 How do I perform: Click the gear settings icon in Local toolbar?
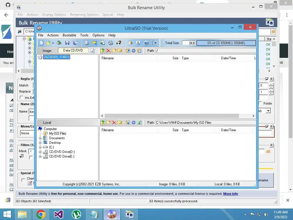(134, 123)
